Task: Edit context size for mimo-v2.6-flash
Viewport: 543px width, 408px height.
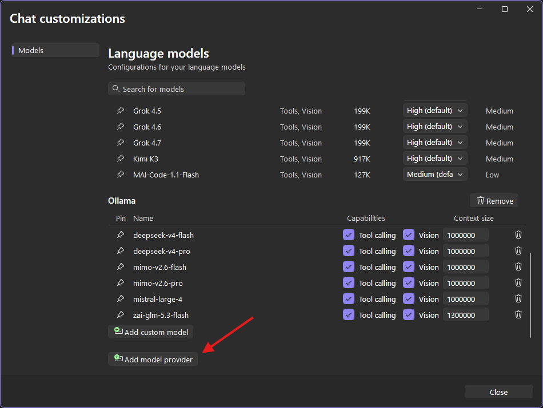Action: (466, 266)
